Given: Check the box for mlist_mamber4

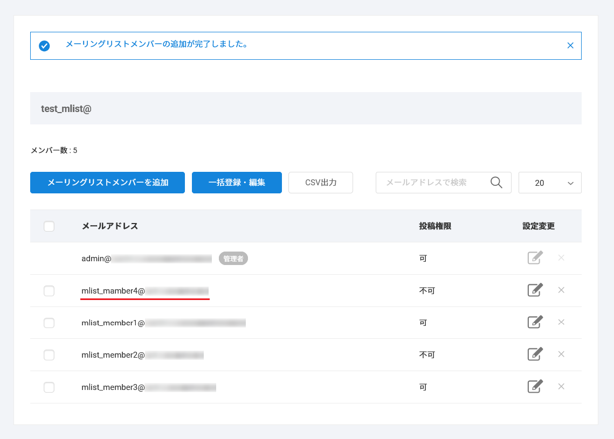Looking at the screenshot, I should (x=49, y=291).
